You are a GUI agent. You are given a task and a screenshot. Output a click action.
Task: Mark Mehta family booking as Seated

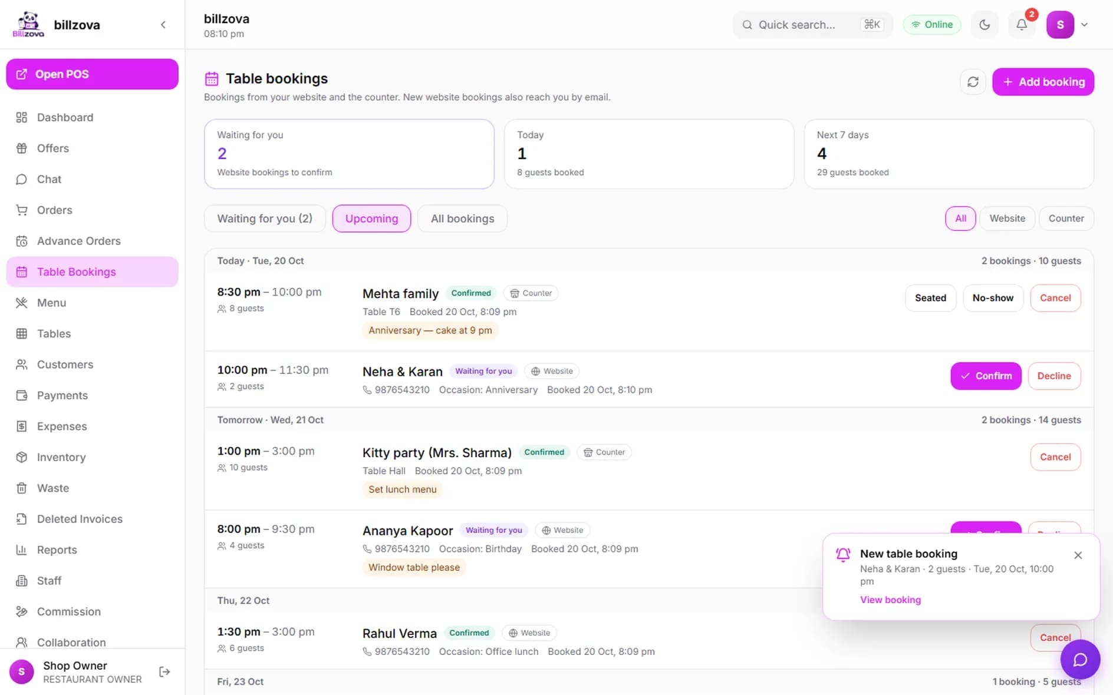(x=930, y=298)
